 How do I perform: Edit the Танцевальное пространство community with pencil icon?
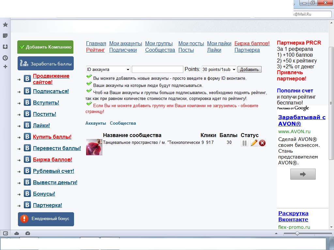[x=254, y=143]
